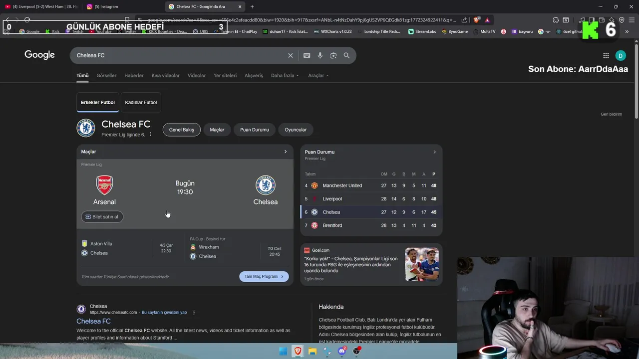Open the Aston Villa vs Chelsea fixture

click(129, 248)
